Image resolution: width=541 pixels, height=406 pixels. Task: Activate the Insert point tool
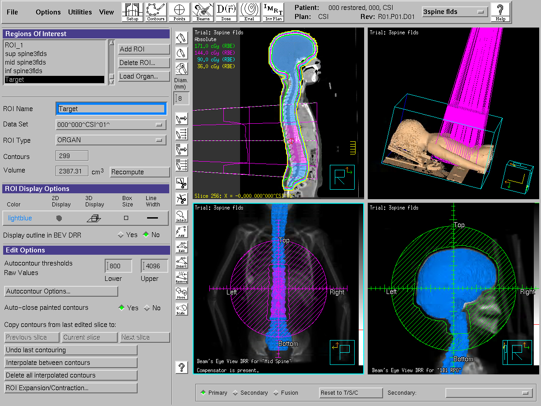tap(181, 262)
